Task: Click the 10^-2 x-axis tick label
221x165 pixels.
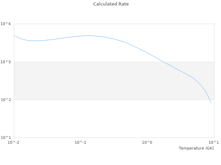Action: pyautogui.click(x=14, y=142)
